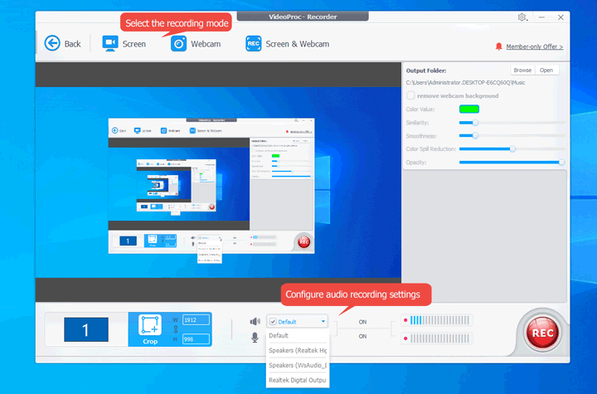The image size is (597, 394).
Task: Open the settings gear in title bar
Action: 522,17
